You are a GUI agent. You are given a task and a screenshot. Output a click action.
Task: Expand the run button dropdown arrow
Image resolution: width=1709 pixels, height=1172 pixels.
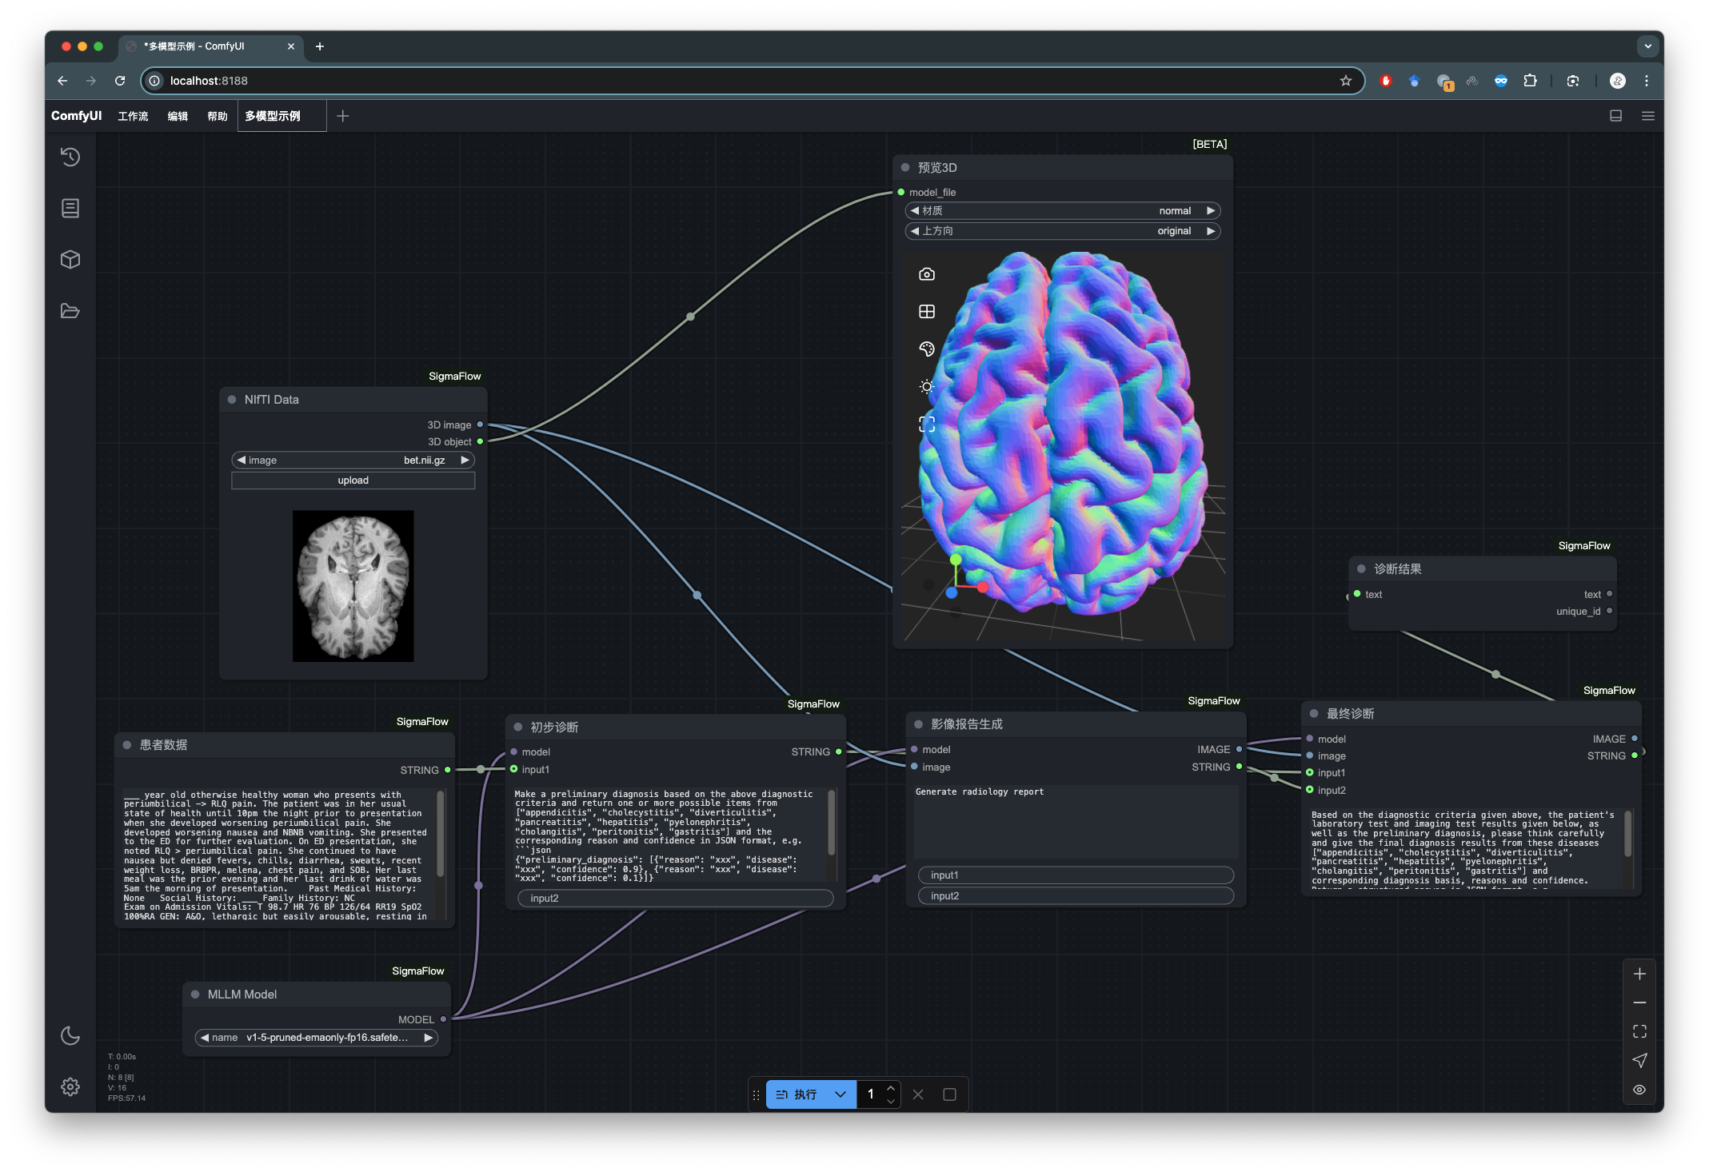(841, 1094)
